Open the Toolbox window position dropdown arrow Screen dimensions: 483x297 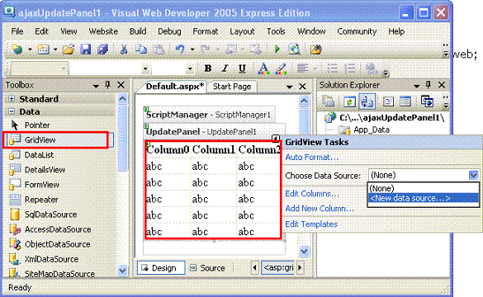96,86
